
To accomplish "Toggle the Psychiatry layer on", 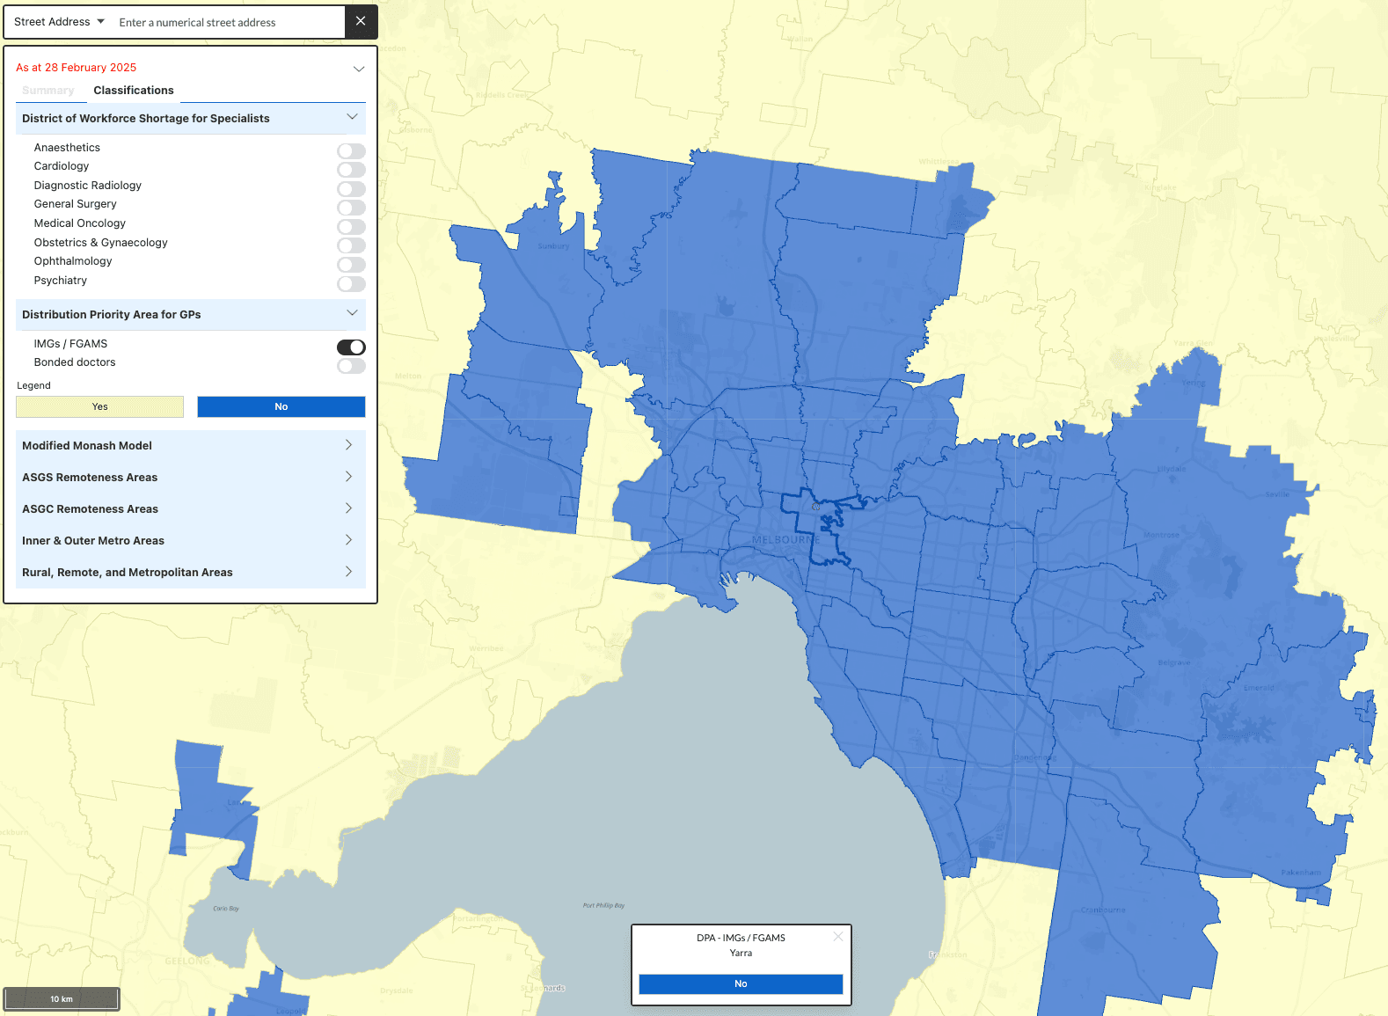I will [x=351, y=284].
